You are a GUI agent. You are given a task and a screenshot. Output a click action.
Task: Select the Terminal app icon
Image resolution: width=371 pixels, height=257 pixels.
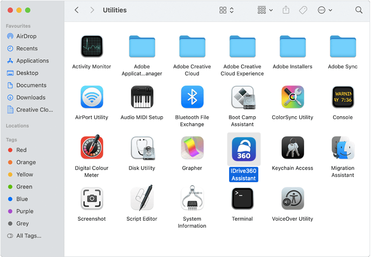[x=242, y=198]
